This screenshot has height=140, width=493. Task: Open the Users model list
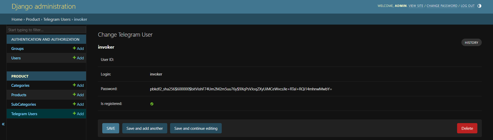[x=16, y=58]
